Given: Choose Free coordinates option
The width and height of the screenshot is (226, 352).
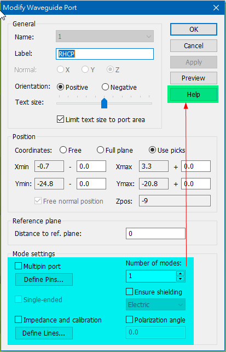Looking at the screenshot, I should pos(63,150).
